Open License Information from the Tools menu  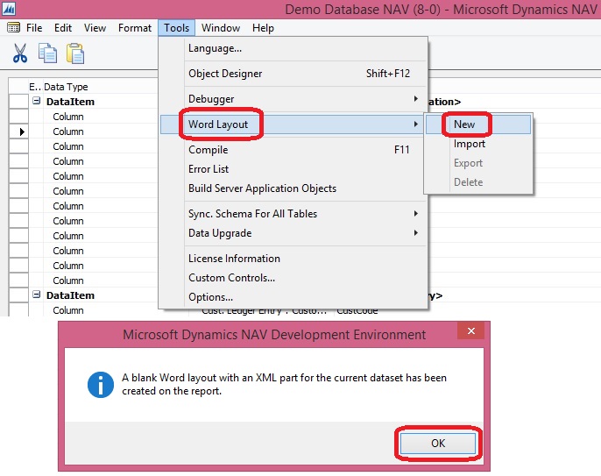click(x=234, y=259)
